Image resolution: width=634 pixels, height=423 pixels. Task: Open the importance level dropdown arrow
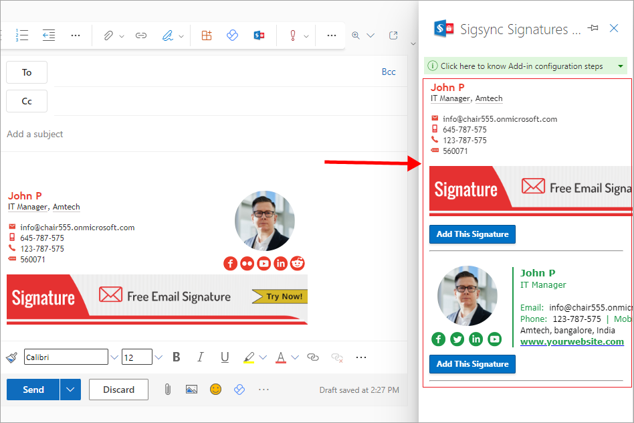click(306, 36)
